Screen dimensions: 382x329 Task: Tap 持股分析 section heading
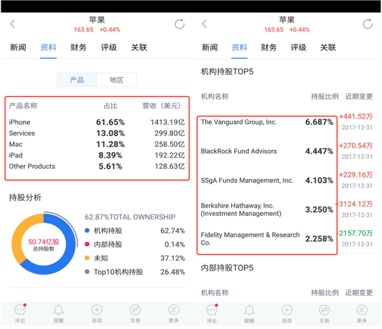[x=25, y=197]
